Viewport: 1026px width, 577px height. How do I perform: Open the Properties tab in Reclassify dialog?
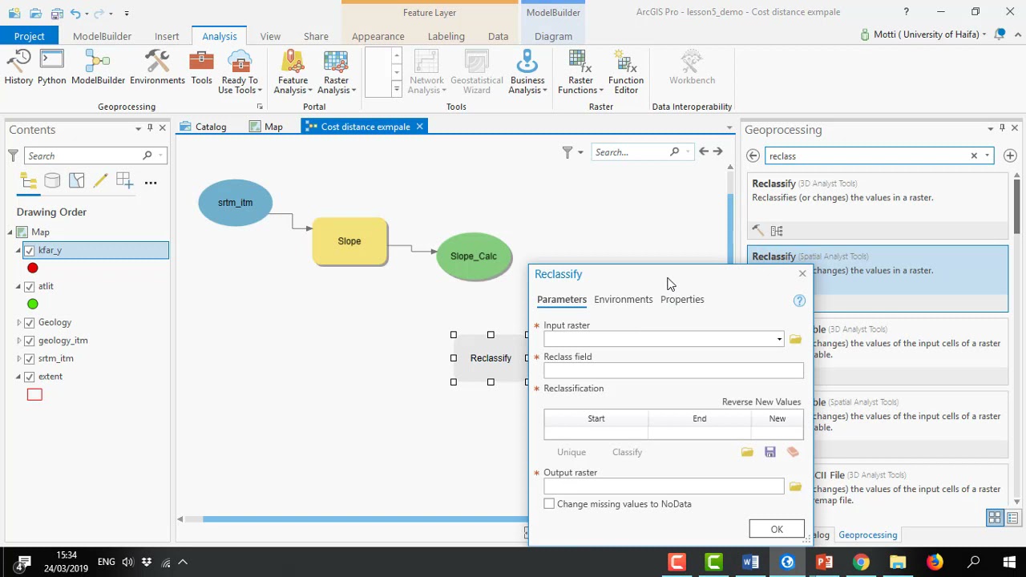click(682, 300)
